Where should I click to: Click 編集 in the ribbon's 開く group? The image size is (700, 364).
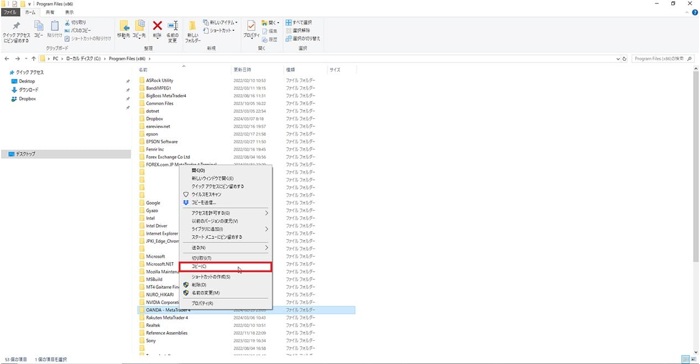pyautogui.click(x=269, y=31)
